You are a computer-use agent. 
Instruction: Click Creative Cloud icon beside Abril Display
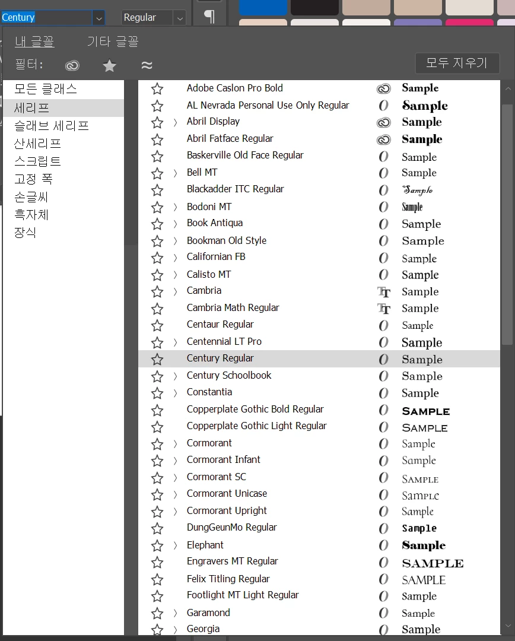[x=383, y=122]
